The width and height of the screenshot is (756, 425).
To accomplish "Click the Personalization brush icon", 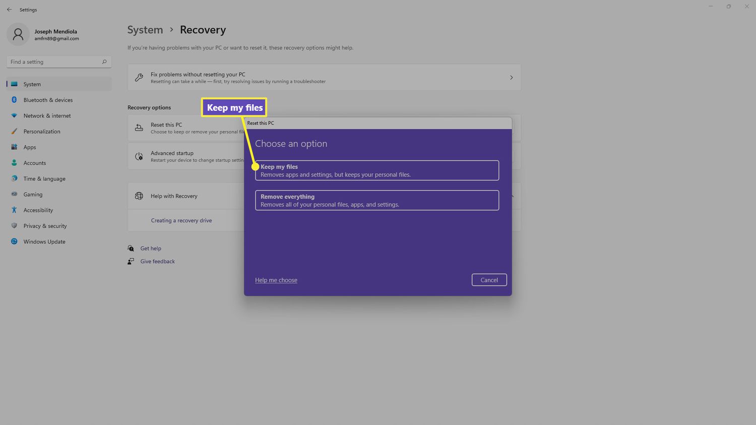I will [14, 131].
